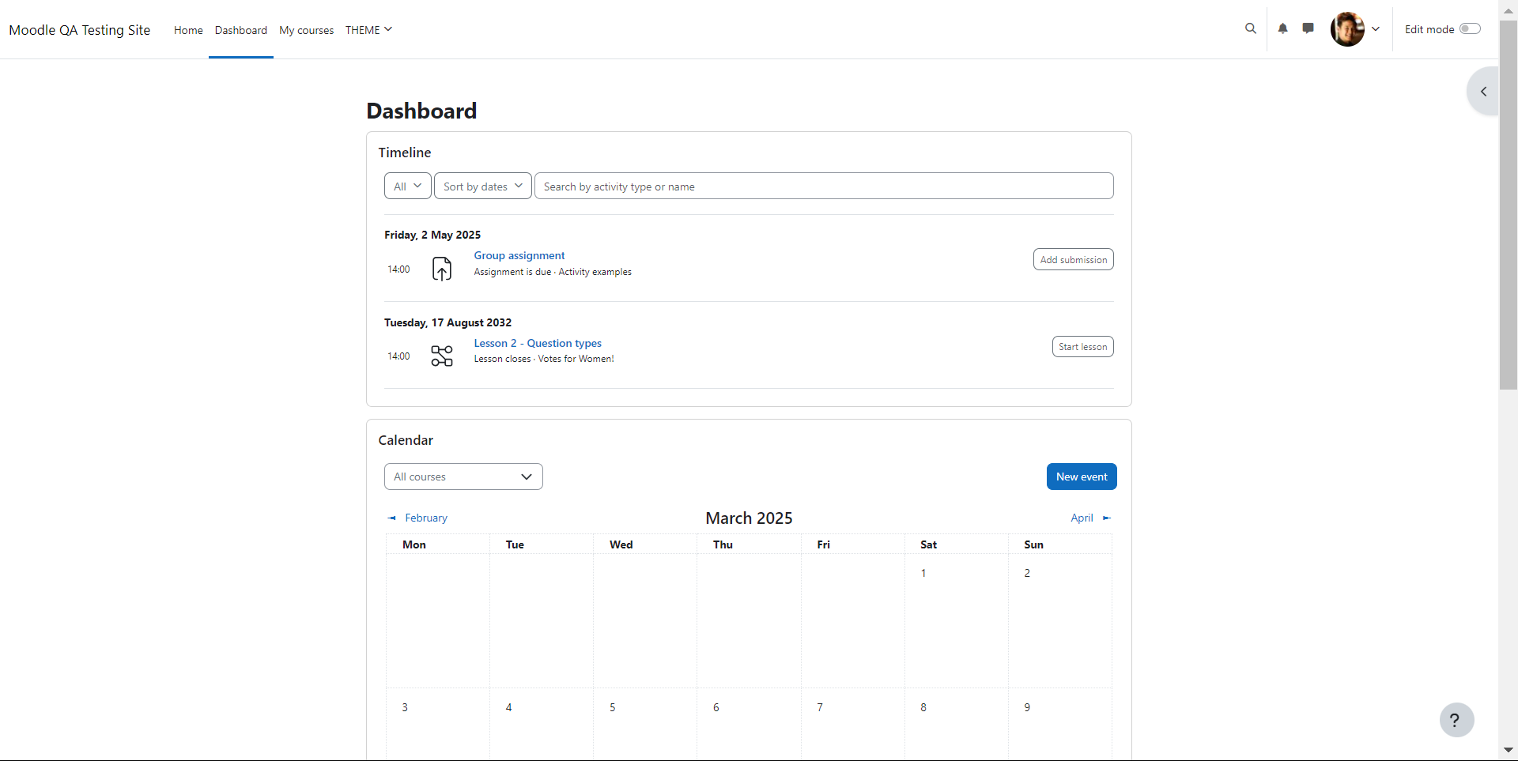Expand the THEME menu

[x=368, y=30]
